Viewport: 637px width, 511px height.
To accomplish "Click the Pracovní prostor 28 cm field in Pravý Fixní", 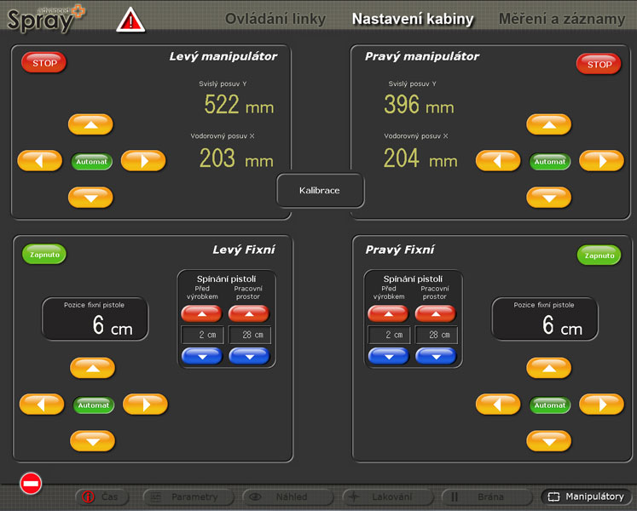I will click(x=437, y=335).
